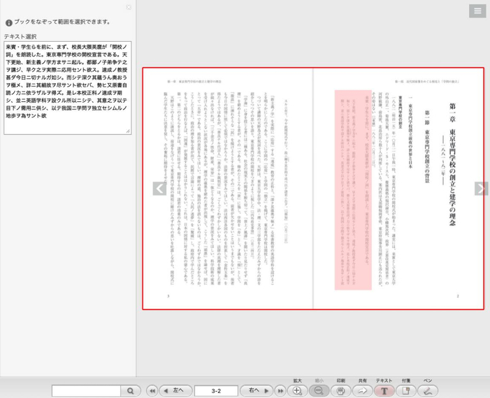Click the page number field showing 3-2
Viewport: 490px width, 398px height.
216,390
